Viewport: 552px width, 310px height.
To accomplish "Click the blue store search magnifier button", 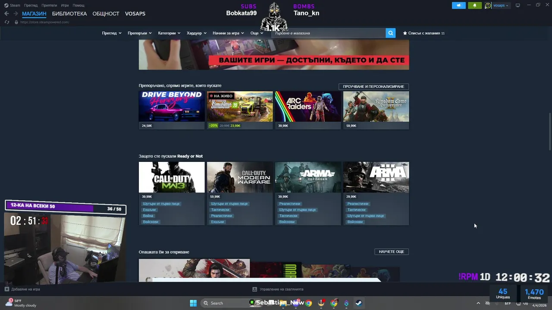I will 390,33.
